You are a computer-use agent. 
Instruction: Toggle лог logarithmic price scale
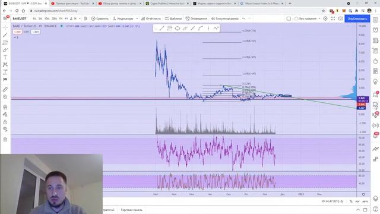pos(357,202)
